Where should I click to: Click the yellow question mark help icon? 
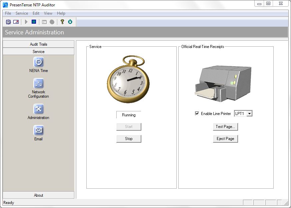click(x=62, y=22)
